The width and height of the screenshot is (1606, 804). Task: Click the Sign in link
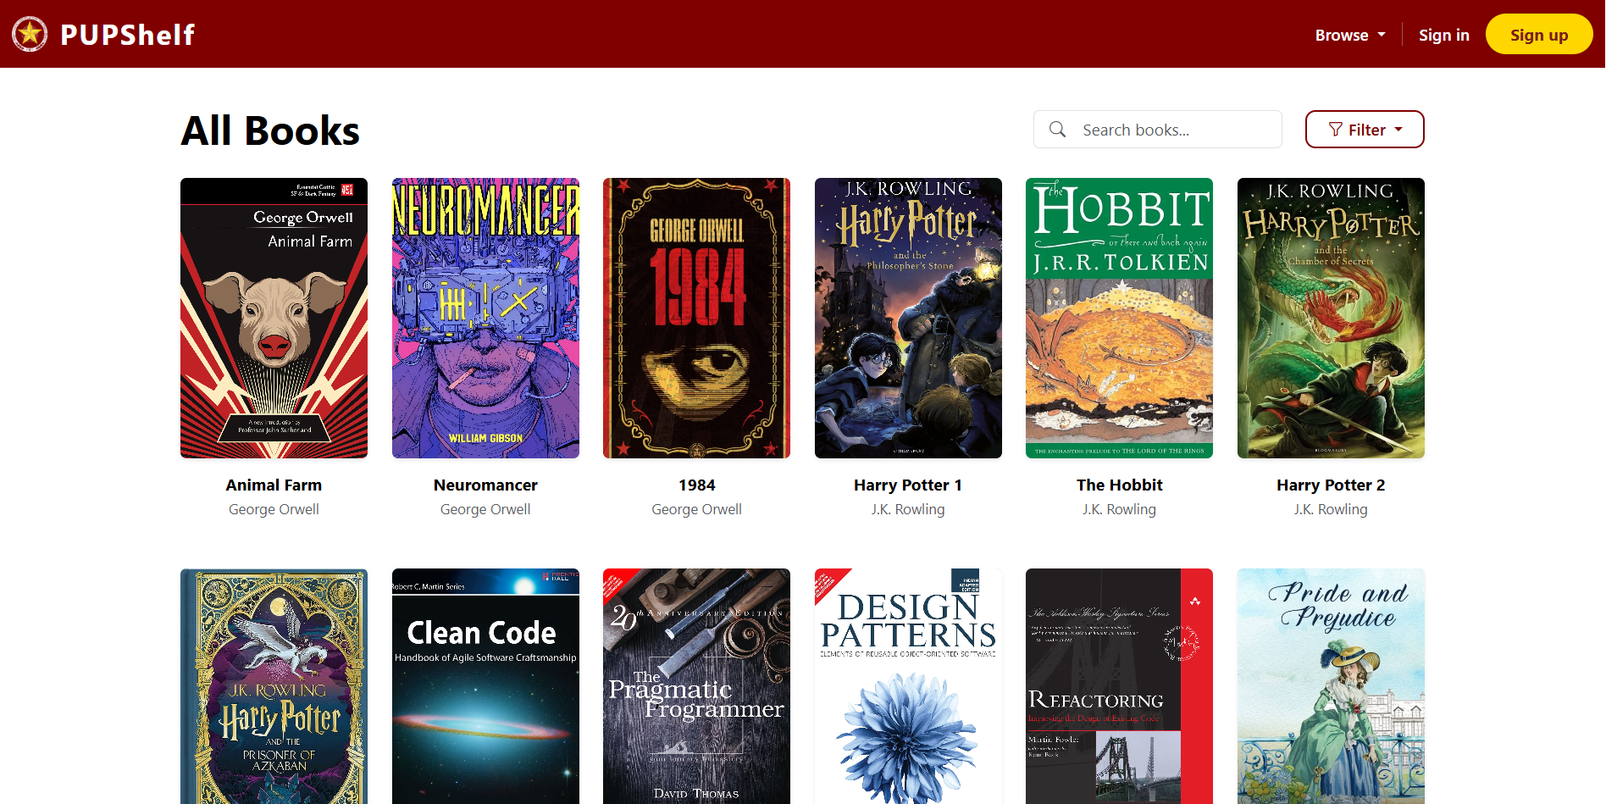click(x=1444, y=35)
